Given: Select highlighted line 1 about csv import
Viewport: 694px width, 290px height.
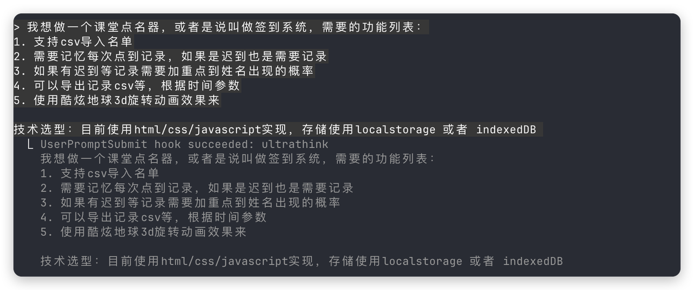Looking at the screenshot, I should click(x=73, y=42).
